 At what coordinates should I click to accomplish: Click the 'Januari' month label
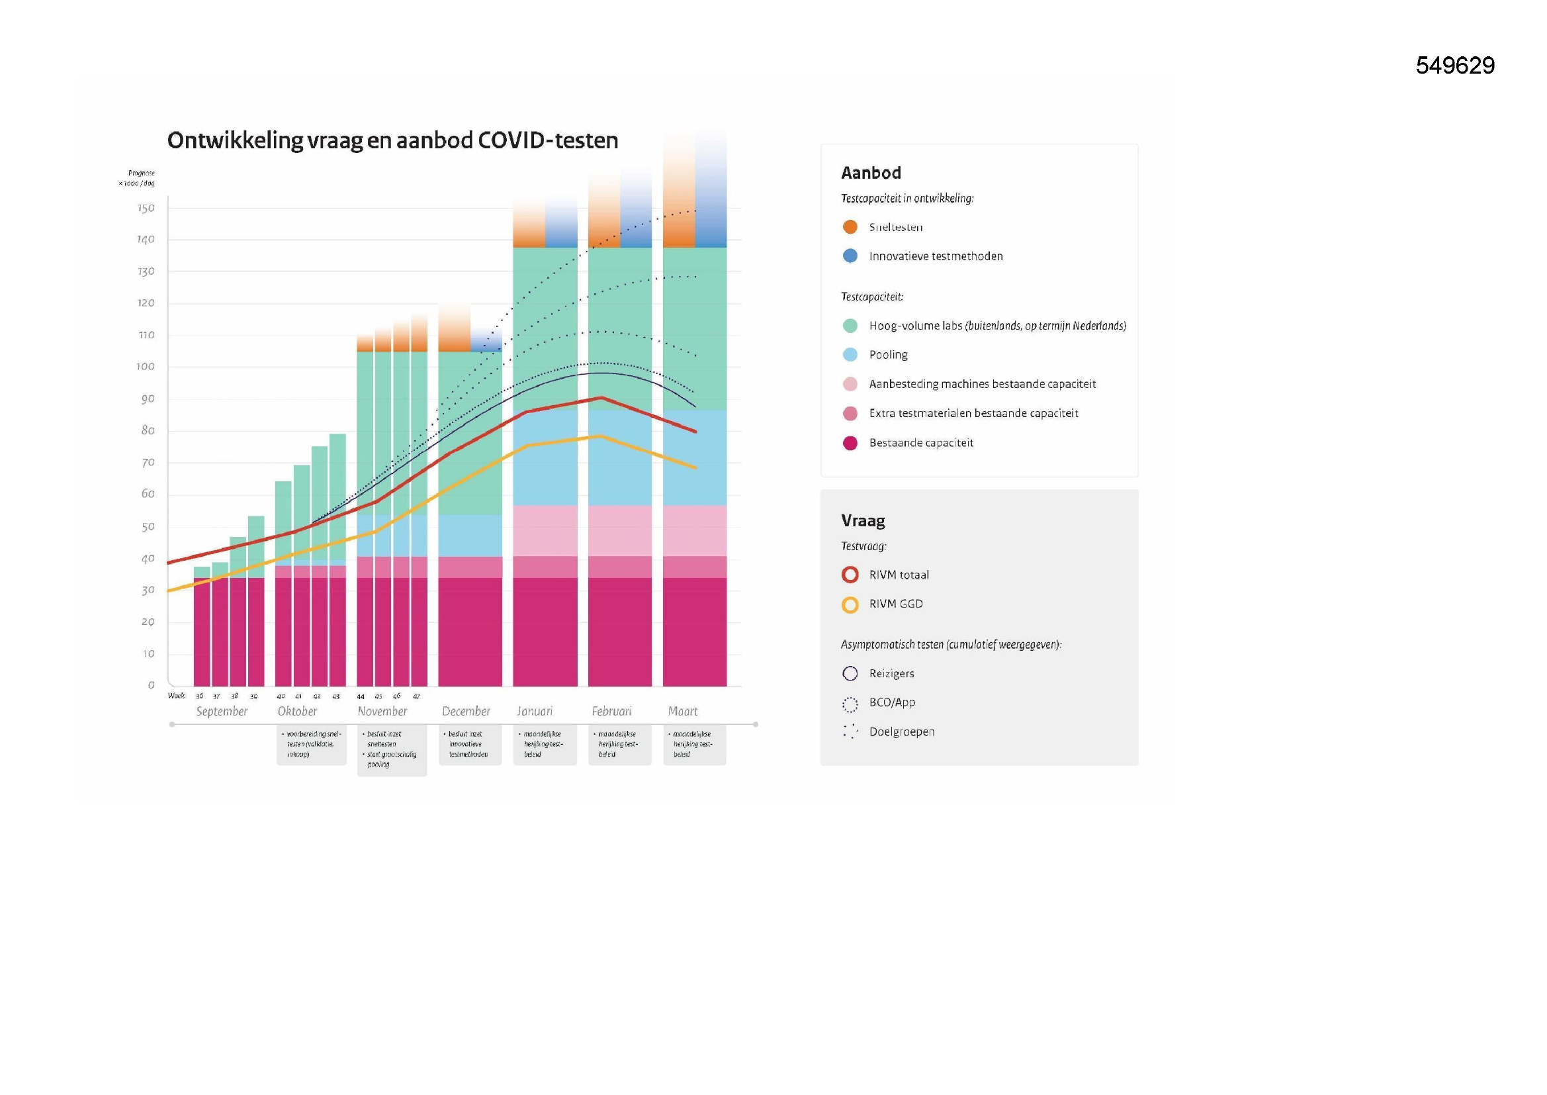point(535,711)
